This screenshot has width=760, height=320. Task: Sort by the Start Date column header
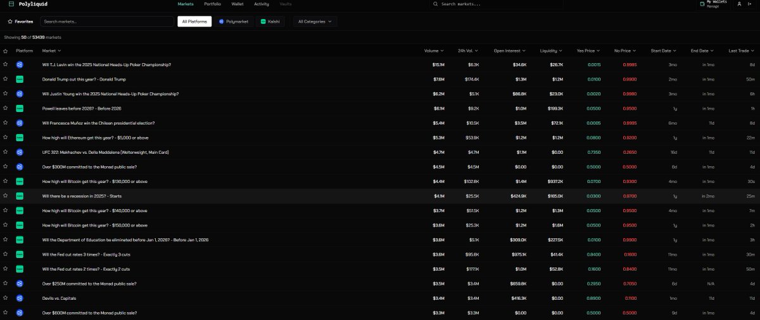click(x=664, y=51)
